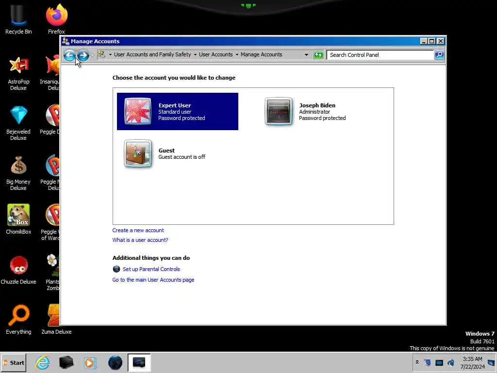Switch to Control Panel taskbar button
Image resolution: width=497 pixels, height=373 pixels.
click(x=139, y=362)
